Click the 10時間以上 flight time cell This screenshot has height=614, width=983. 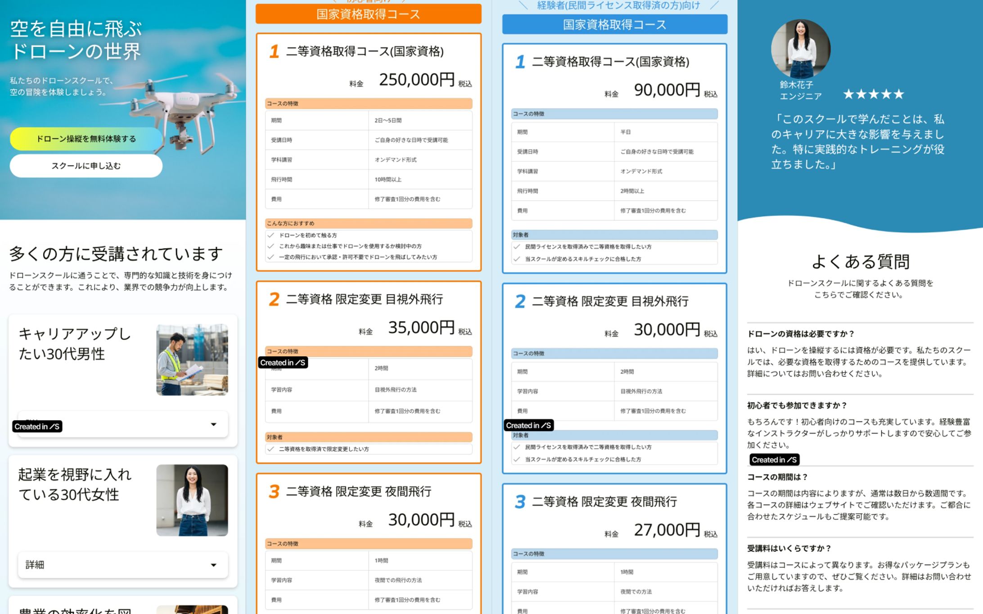420,179
